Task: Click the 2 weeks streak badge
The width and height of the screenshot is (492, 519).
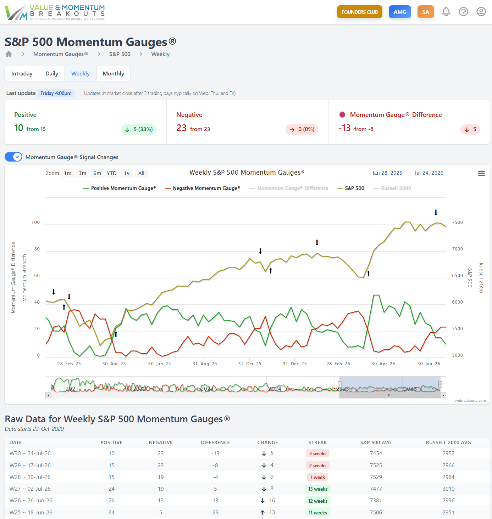Action: point(318,466)
